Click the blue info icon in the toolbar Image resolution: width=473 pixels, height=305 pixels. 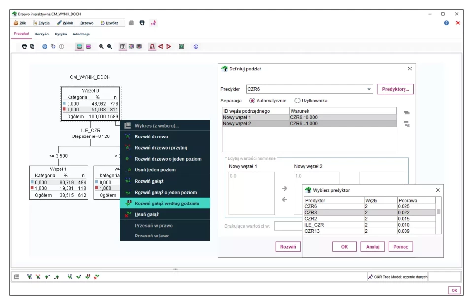[196, 47]
